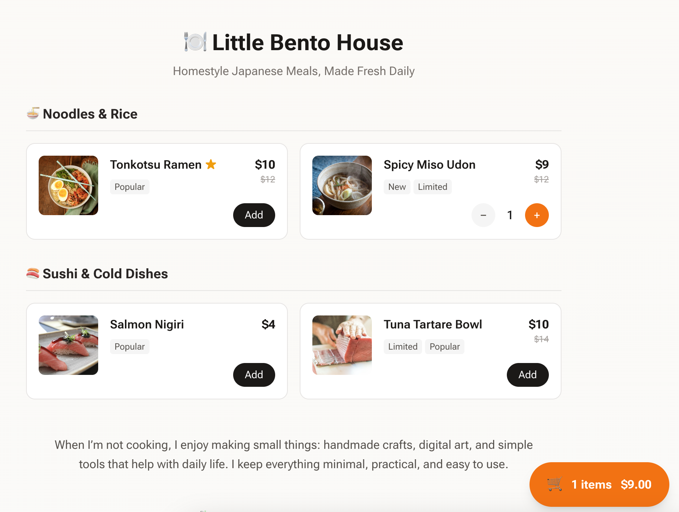Click the Limited tag on Tuna Tartare Bowl
Viewport: 679px width, 512px height.
[403, 347]
